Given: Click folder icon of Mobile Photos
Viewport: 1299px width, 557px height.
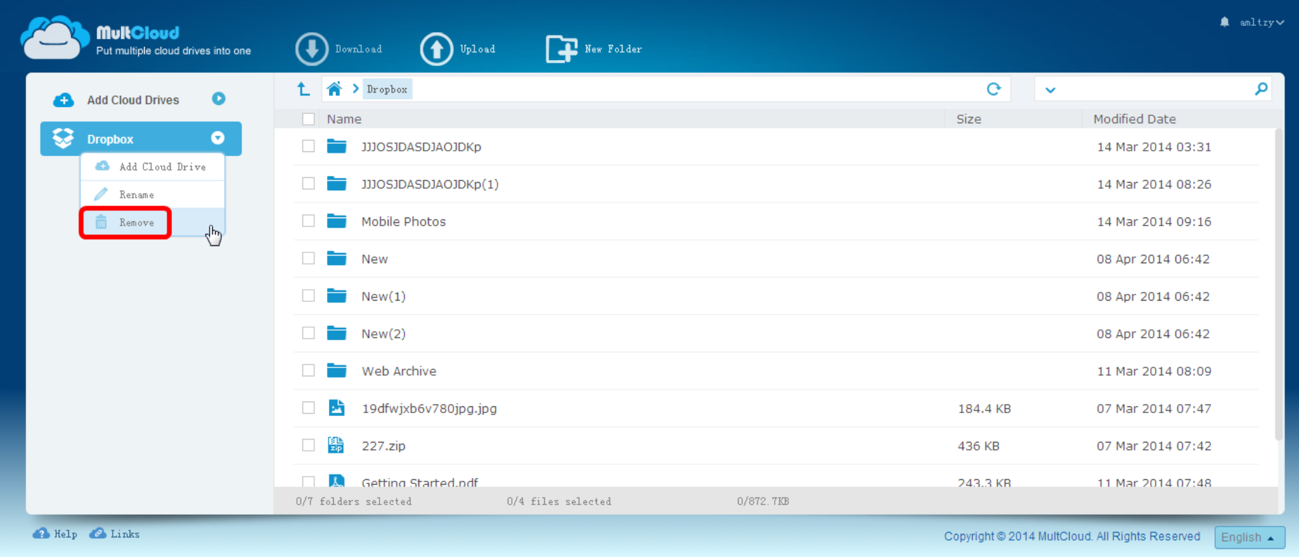Looking at the screenshot, I should 337,221.
